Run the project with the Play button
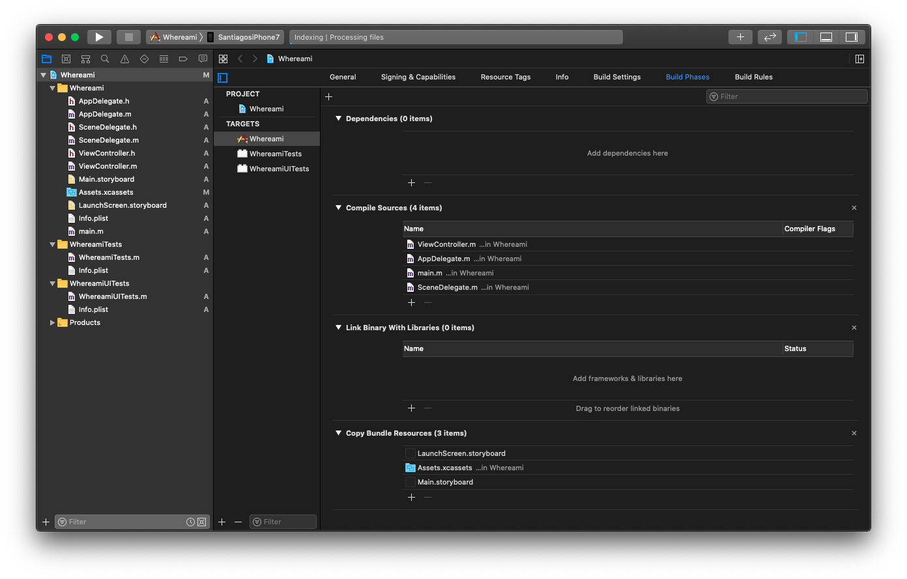Viewport: 907px width, 579px height. coord(99,37)
